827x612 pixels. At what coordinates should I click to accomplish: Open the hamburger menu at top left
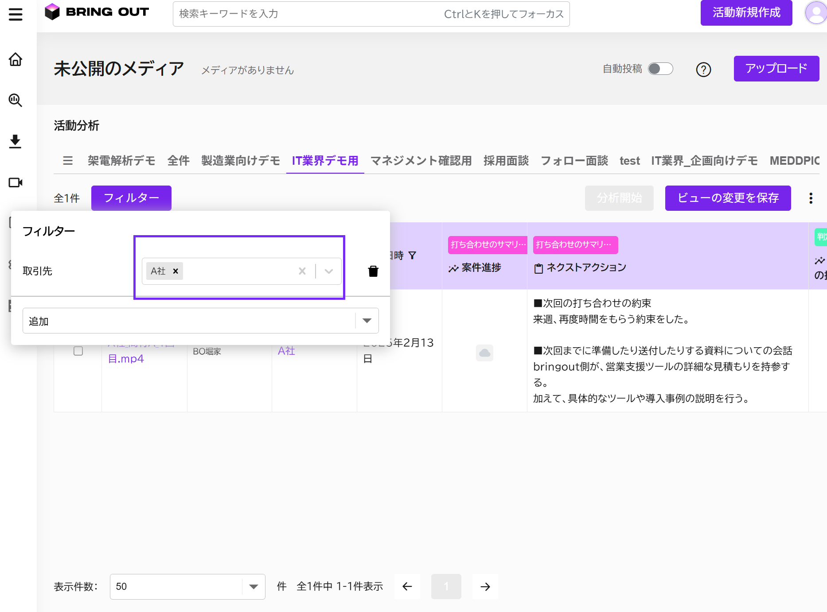coord(16,14)
